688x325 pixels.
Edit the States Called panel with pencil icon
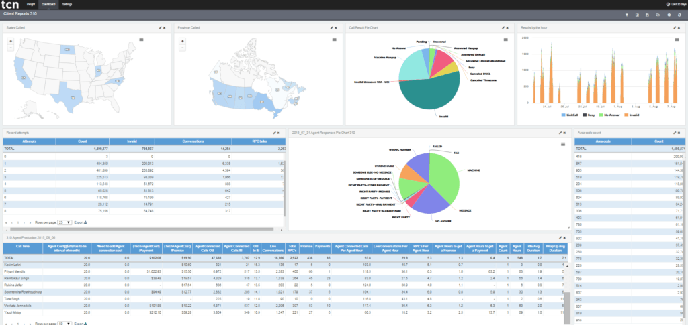tap(160, 27)
